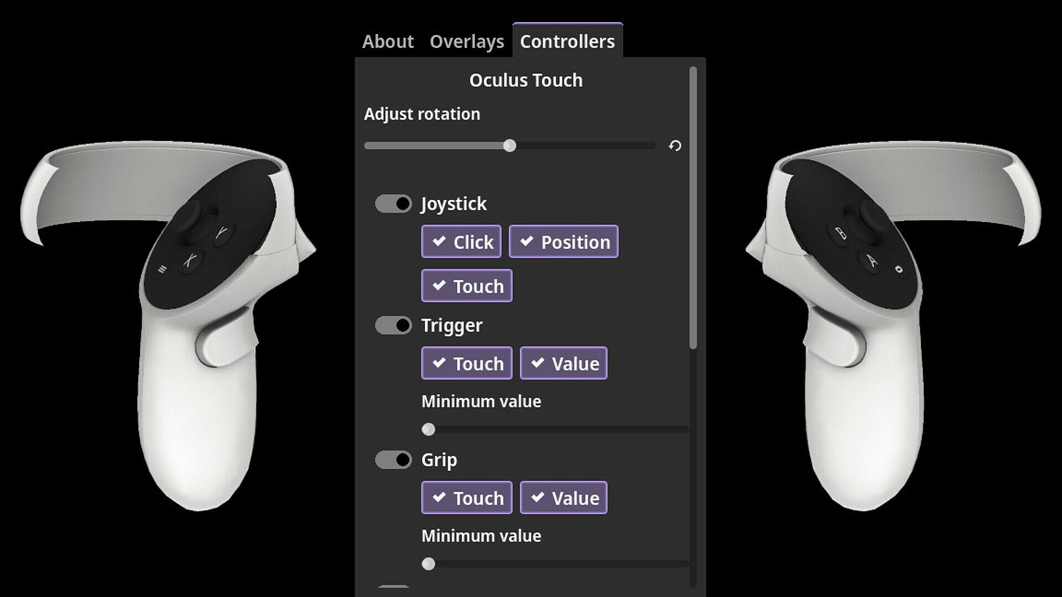Click the Grip Minimum value slider handle
1062x597 pixels.
(x=428, y=564)
